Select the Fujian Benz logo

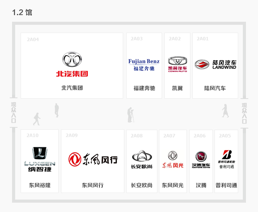tap(144, 65)
